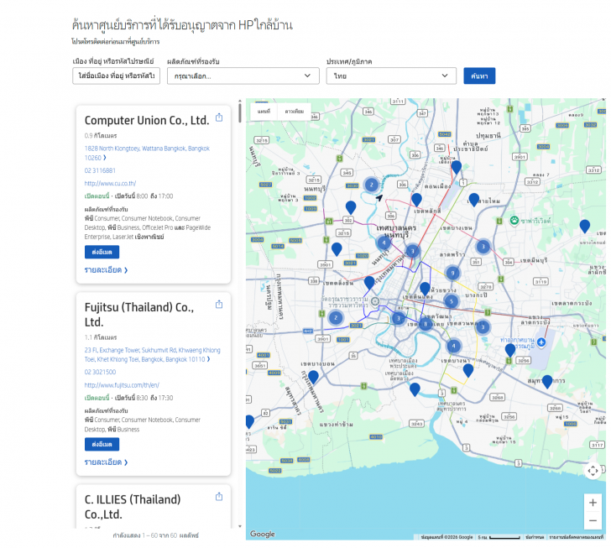611x548 pixels.
Task: Share the Computer Union Co., Ltd. card
Action: (219, 117)
